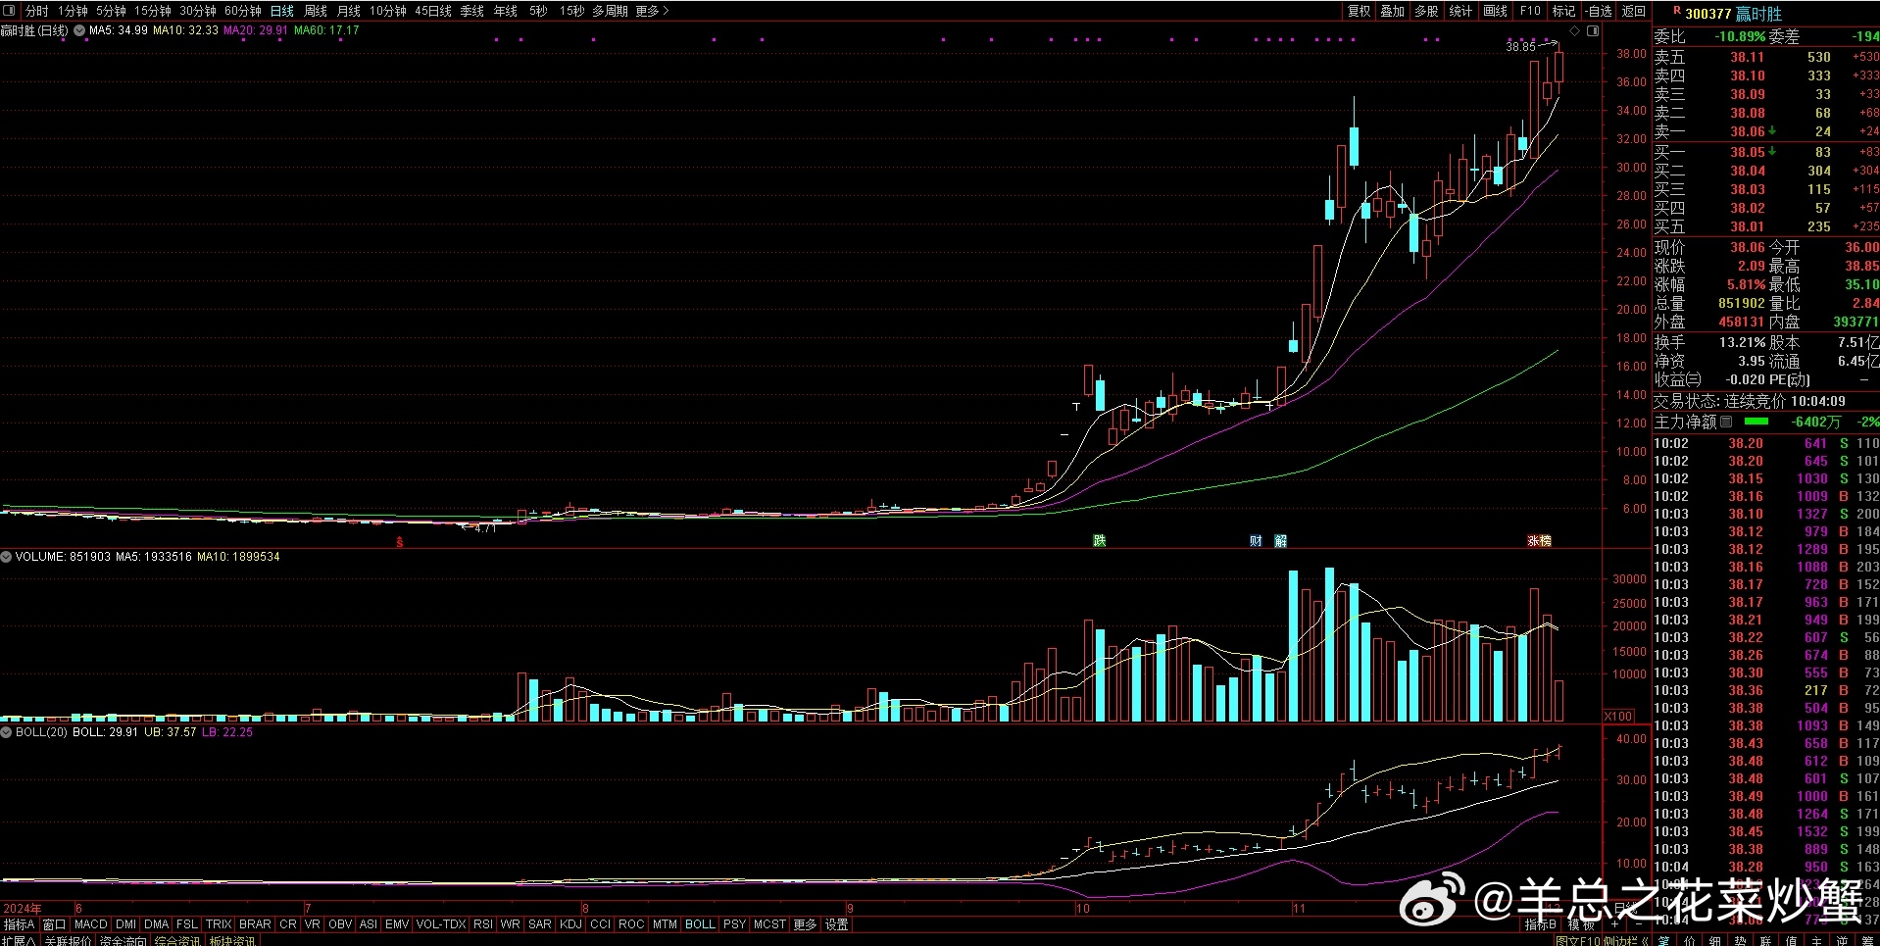This screenshot has height=946, width=1880.
Task: Click the 主力净额 green bar
Action: pyautogui.click(x=1756, y=422)
